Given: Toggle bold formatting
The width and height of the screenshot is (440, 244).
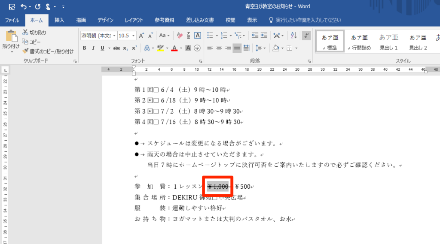Looking at the screenshot, I should 84,48.
